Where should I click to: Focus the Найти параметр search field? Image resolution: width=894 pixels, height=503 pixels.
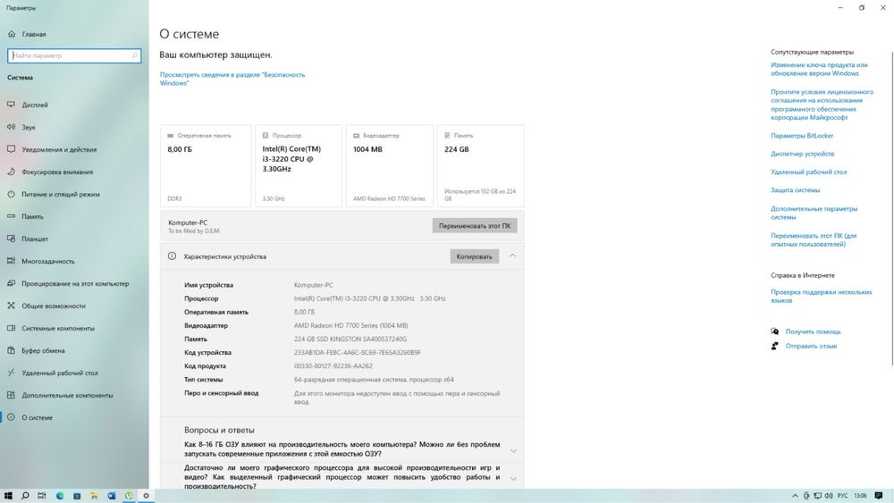pos(74,55)
